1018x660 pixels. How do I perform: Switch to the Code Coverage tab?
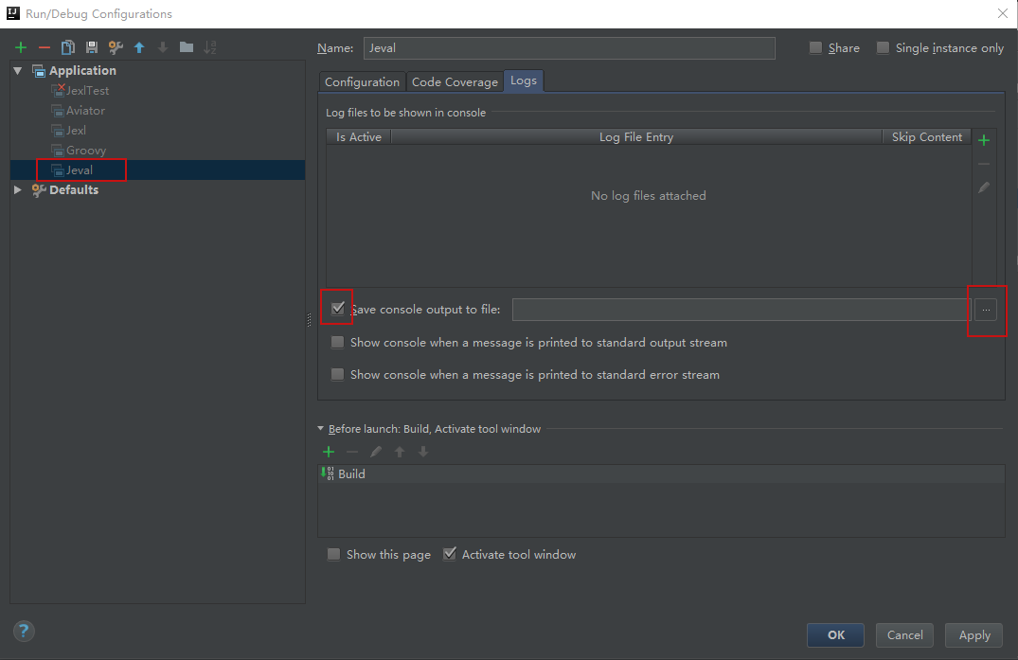click(455, 81)
